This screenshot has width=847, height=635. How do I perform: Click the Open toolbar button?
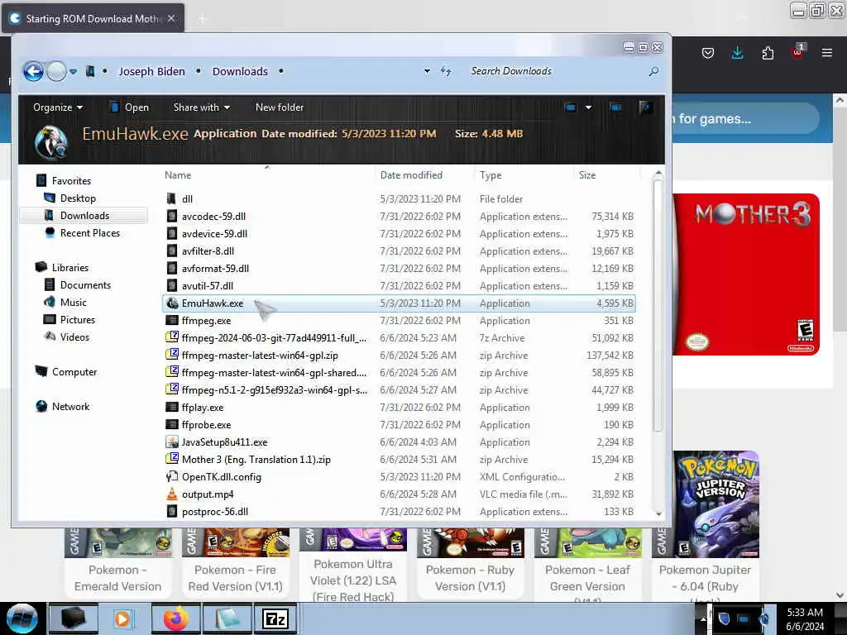point(130,107)
